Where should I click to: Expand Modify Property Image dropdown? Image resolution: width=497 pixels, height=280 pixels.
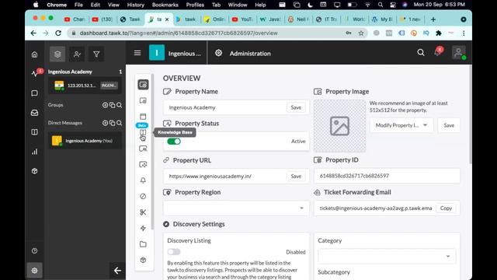pos(401,125)
